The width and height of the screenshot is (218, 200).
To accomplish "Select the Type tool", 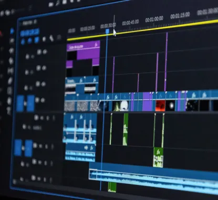I will pyautogui.click(x=9, y=110).
